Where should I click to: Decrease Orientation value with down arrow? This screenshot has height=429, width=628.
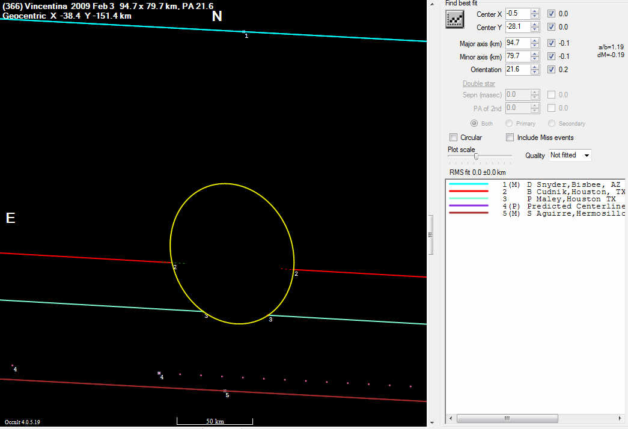click(535, 72)
